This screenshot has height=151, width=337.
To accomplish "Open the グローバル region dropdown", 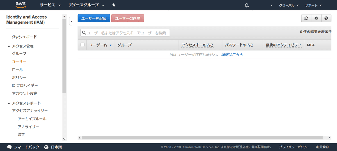I will tap(289, 5).
